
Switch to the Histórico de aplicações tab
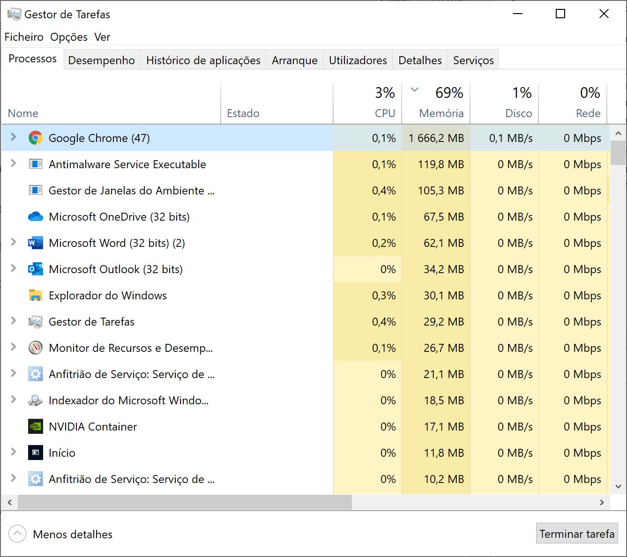tap(203, 60)
